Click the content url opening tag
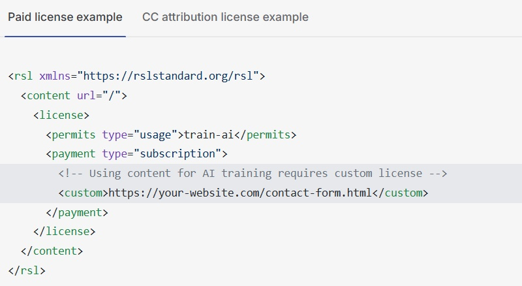 [x=74, y=96]
